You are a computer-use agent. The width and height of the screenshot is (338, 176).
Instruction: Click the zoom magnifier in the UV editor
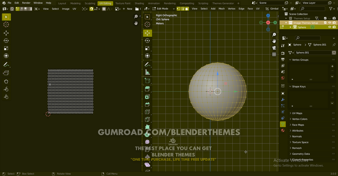coord(136,16)
